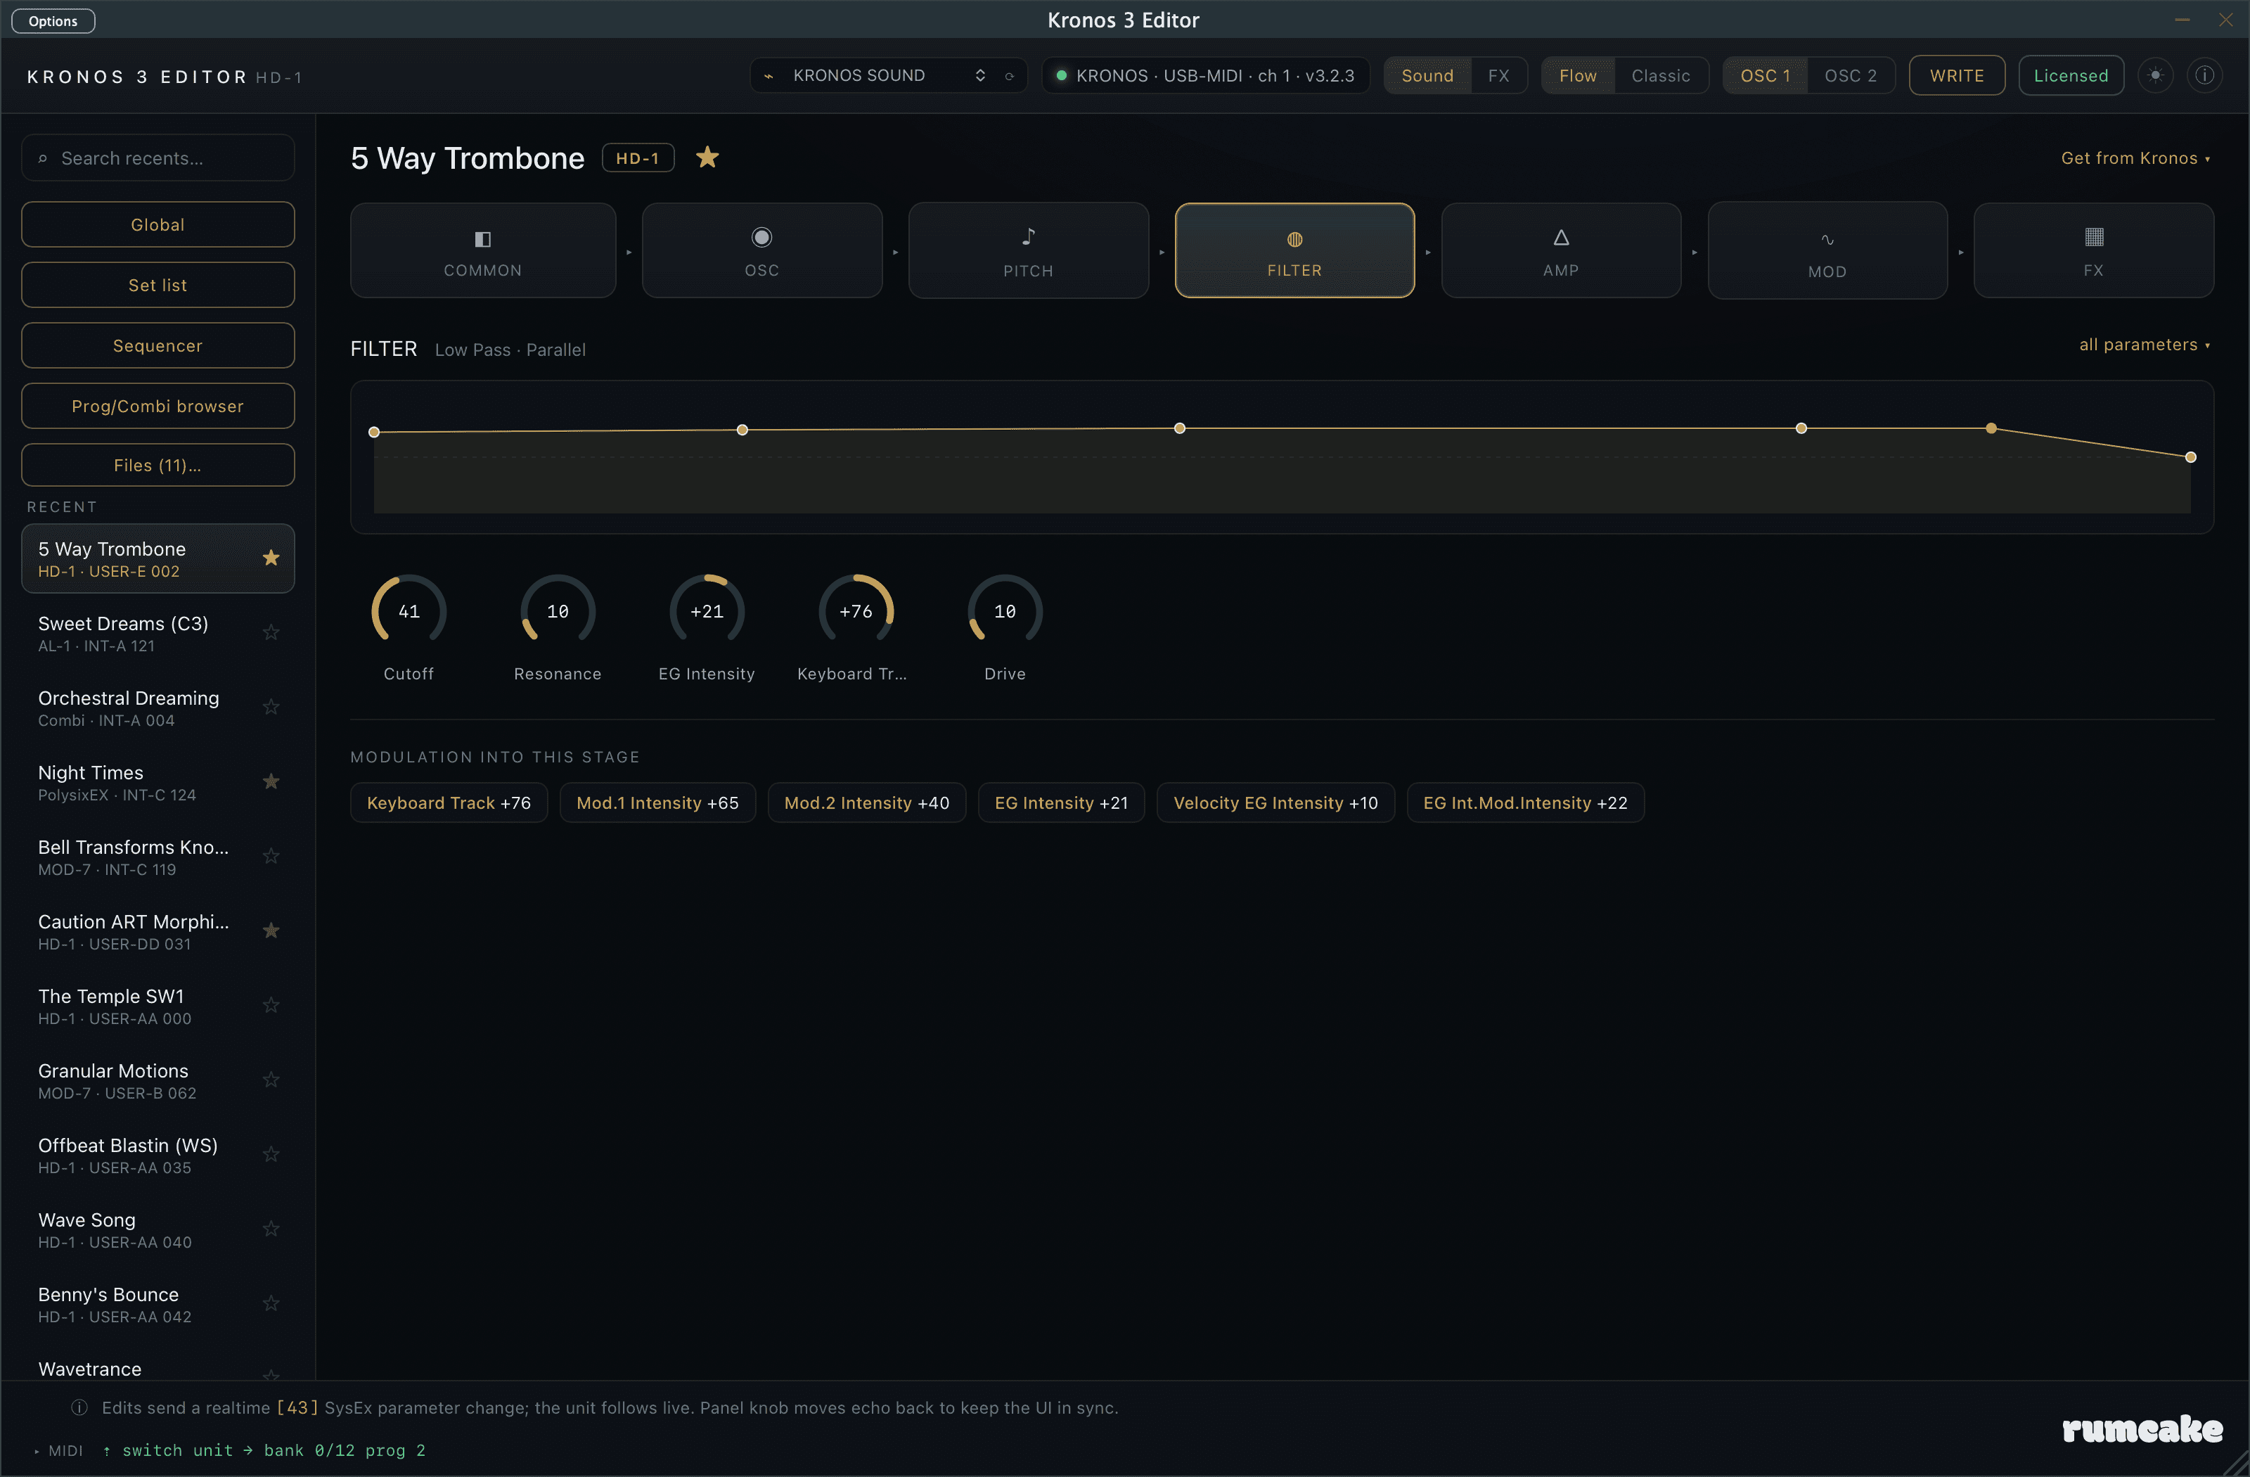Unstar 5 Way Trombone in recent list
The image size is (2250, 1477).
(x=271, y=558)
